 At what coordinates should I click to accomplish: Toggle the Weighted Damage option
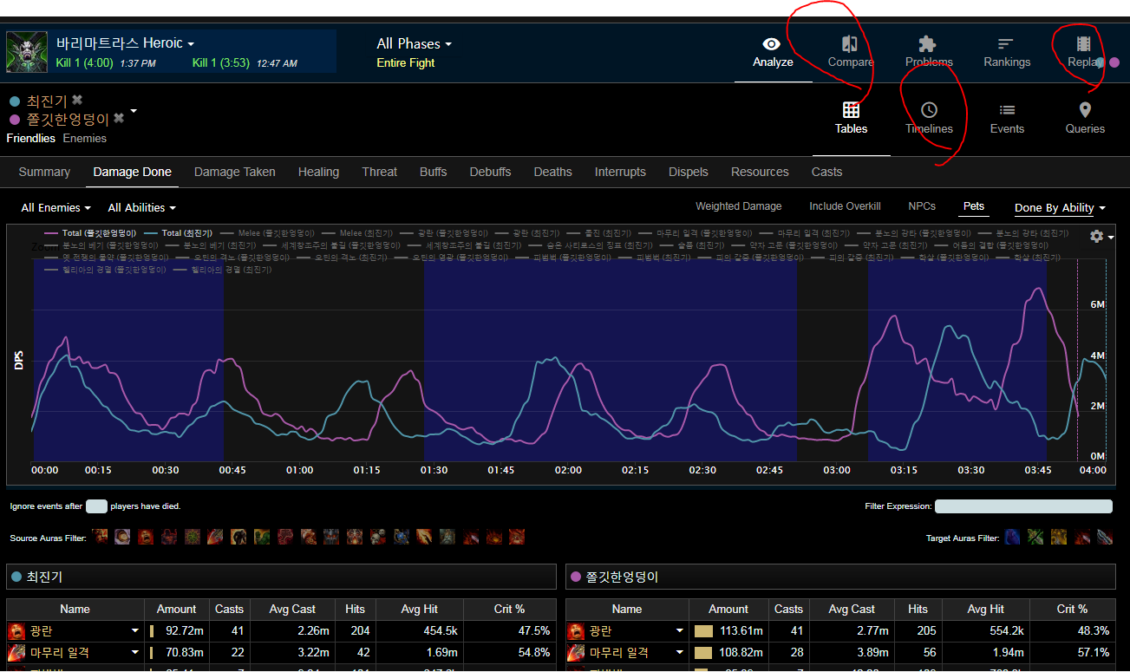click(x=738, y=206)
